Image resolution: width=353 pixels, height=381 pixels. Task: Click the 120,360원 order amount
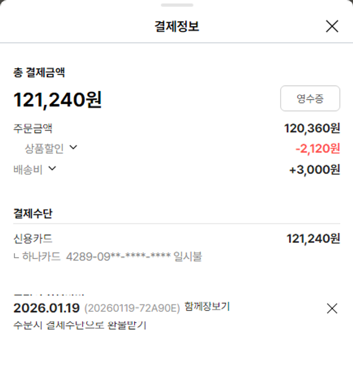pos(312,128)
